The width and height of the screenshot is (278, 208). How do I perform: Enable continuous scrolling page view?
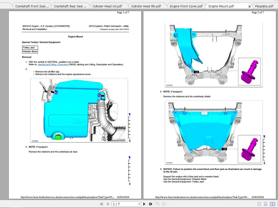tap(265, 204)
